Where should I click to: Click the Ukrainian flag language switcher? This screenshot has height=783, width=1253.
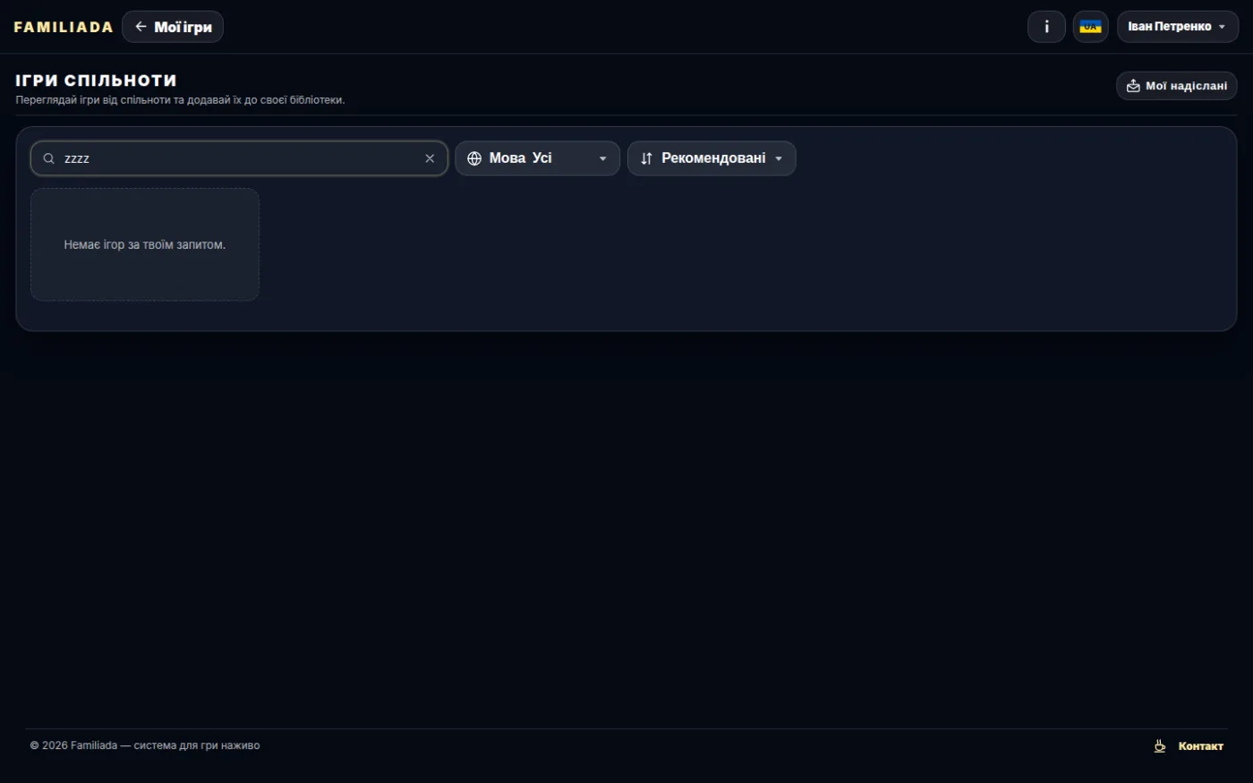pos(1090,27)
